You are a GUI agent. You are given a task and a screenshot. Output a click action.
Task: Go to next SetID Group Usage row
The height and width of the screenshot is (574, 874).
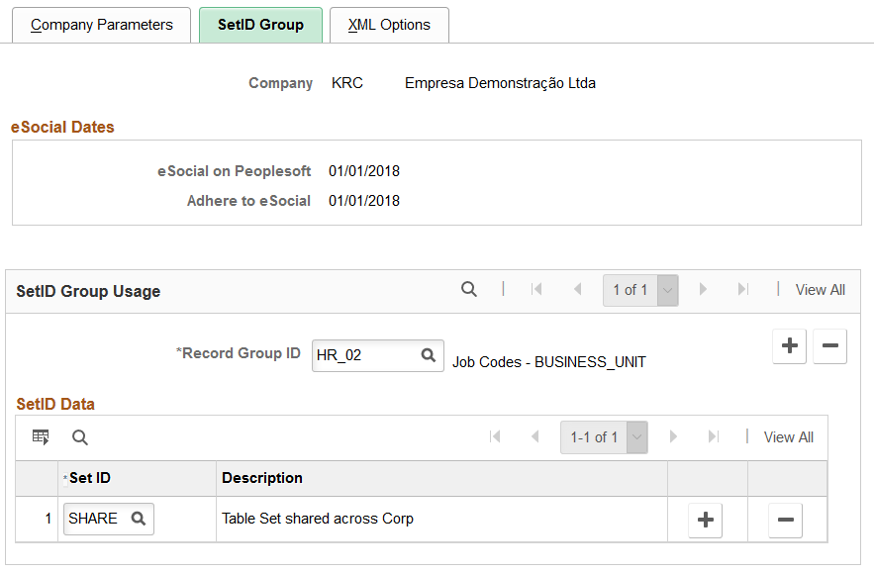(x=703, y=289)
